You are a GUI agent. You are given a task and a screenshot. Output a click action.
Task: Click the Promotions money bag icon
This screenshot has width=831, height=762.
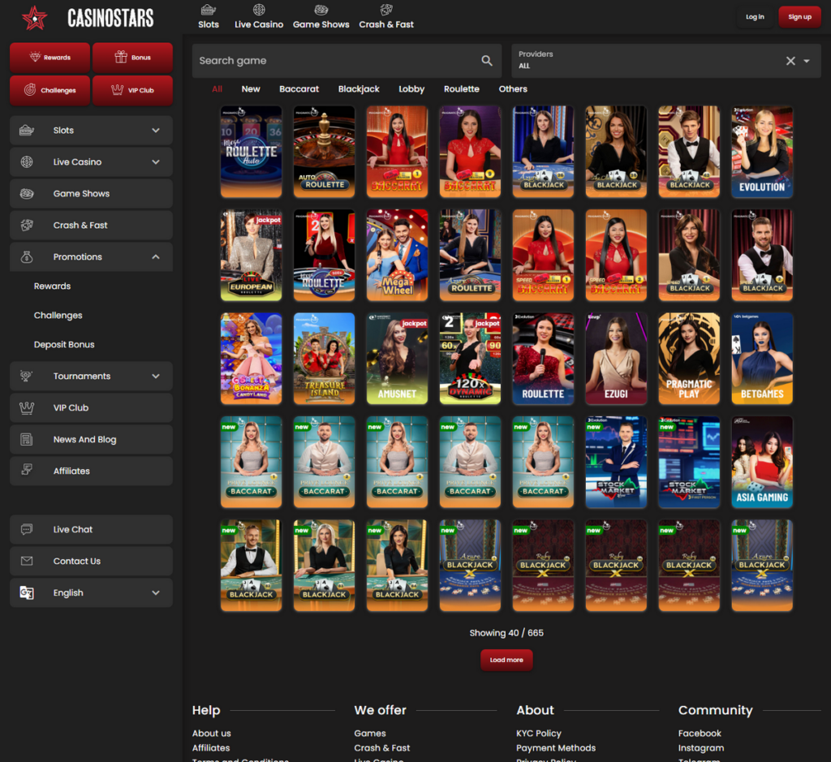[27, 257]
